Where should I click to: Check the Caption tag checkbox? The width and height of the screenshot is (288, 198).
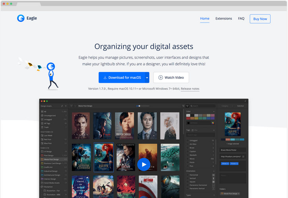(187, 152)
